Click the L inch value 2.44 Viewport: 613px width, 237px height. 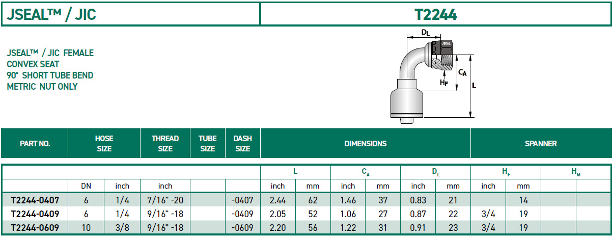278,201
